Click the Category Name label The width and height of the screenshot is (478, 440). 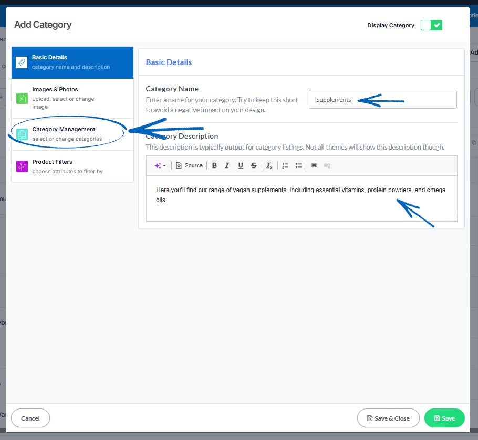pyautogui.click(x=172, y=89)
